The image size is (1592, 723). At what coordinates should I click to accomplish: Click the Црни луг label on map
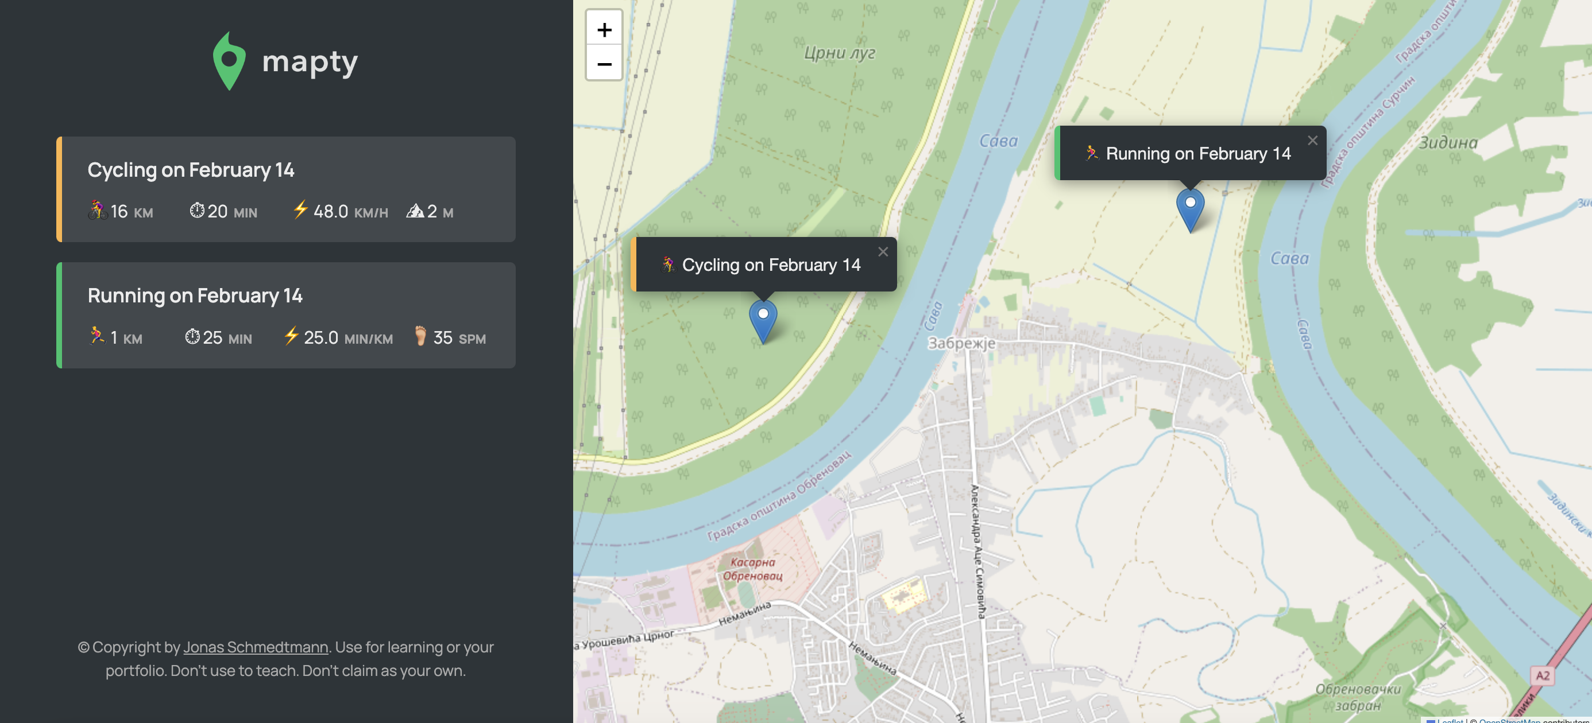point(839,53)
